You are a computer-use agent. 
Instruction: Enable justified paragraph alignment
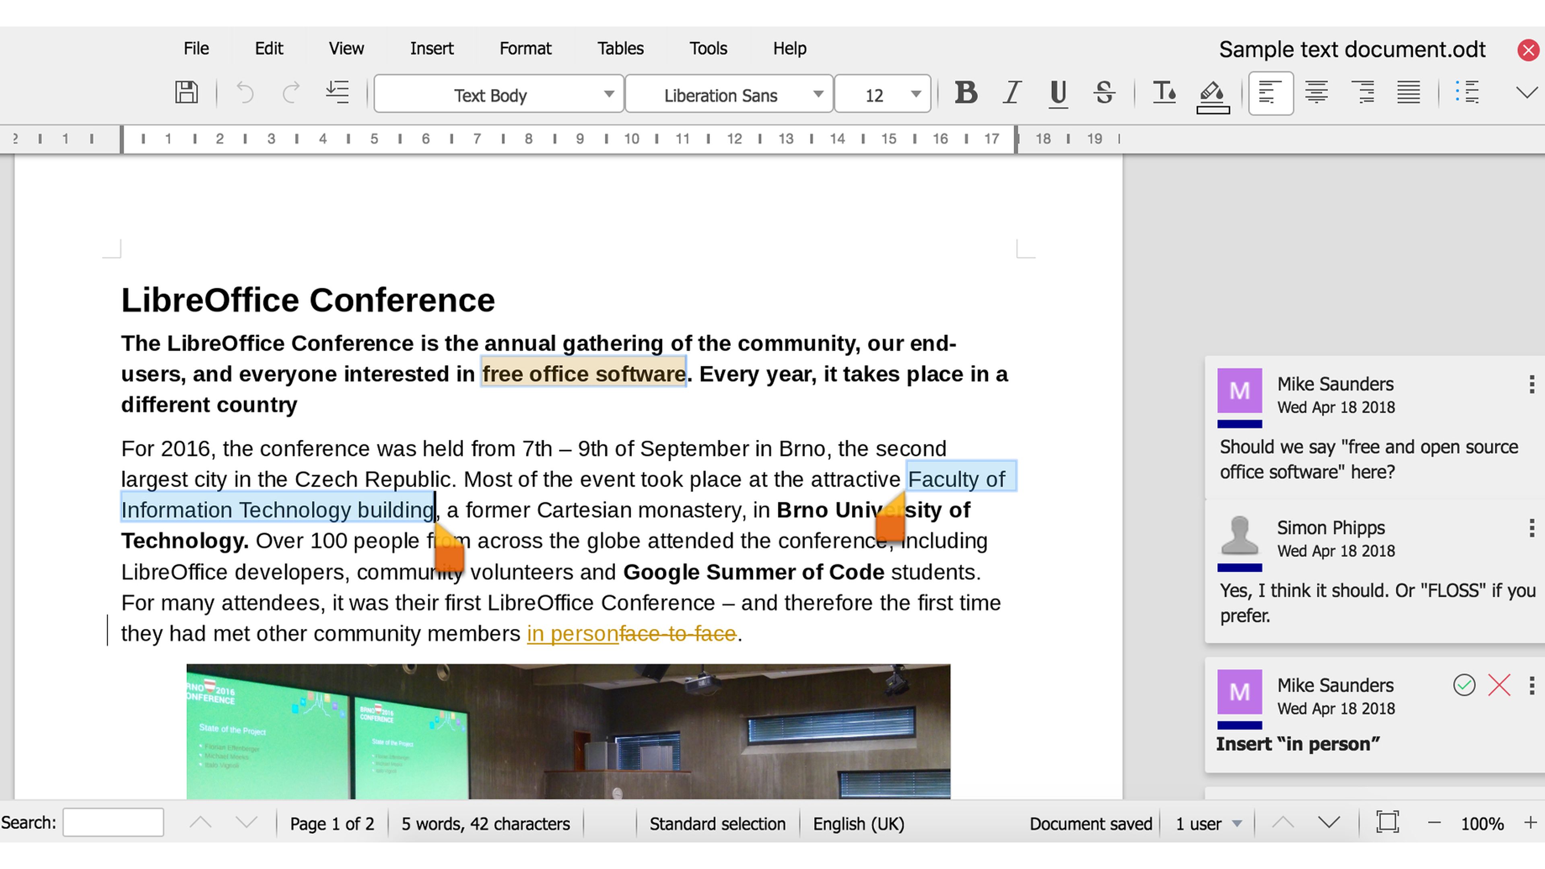point(1408,93)
